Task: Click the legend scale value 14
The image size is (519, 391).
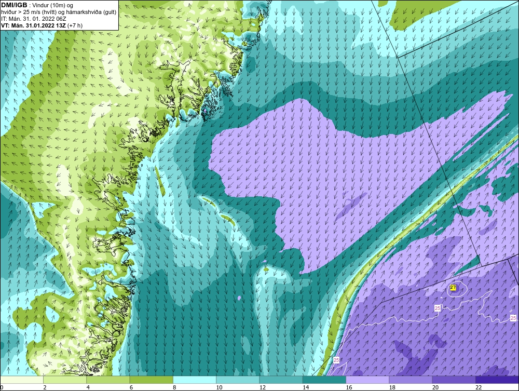Action: tap(305, 388)
